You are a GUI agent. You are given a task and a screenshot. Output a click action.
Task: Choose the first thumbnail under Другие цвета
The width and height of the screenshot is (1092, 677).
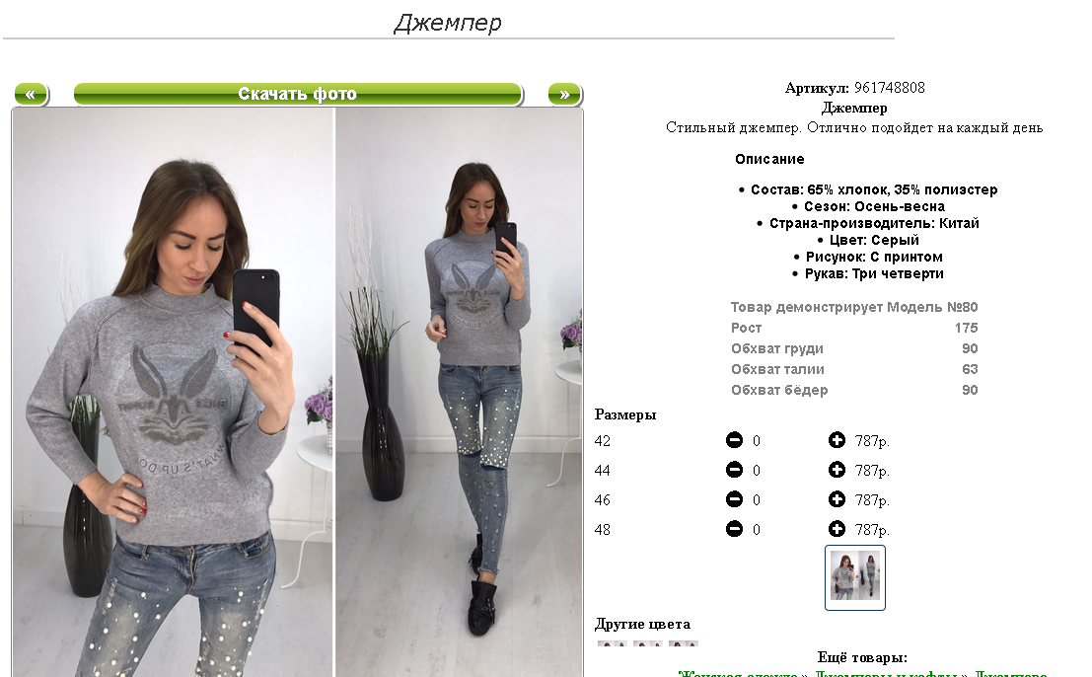(x=613, y=643)
